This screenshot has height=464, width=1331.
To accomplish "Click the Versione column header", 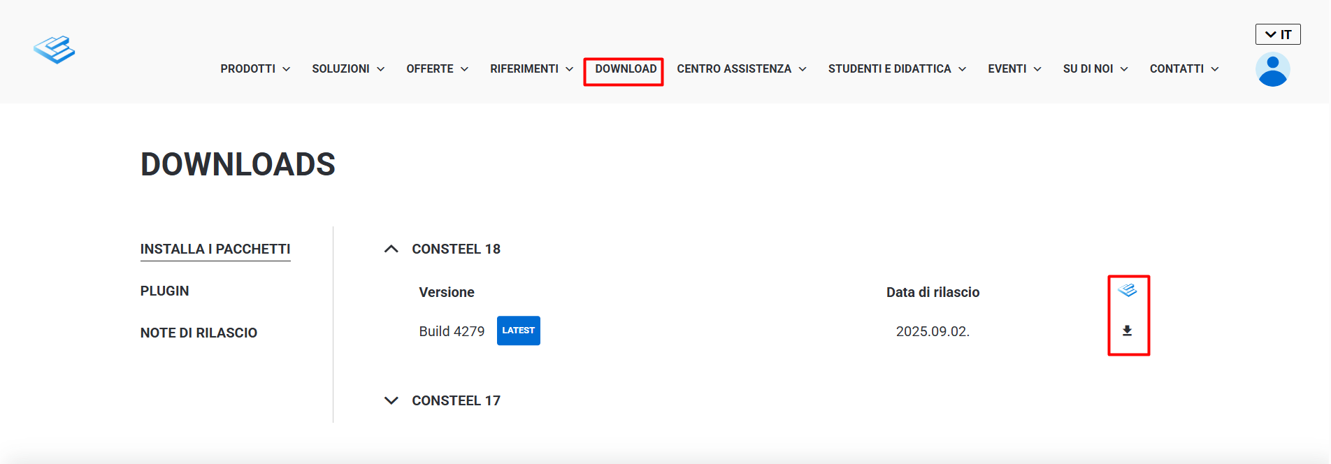I will pos(447,292).
